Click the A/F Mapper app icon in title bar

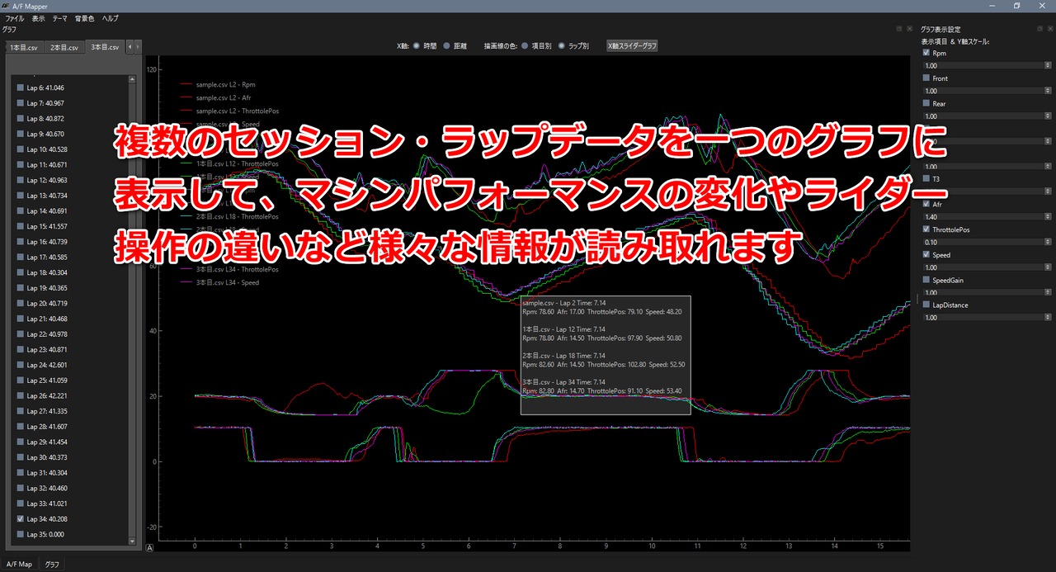pyautogui.click(x=6, y=6)
